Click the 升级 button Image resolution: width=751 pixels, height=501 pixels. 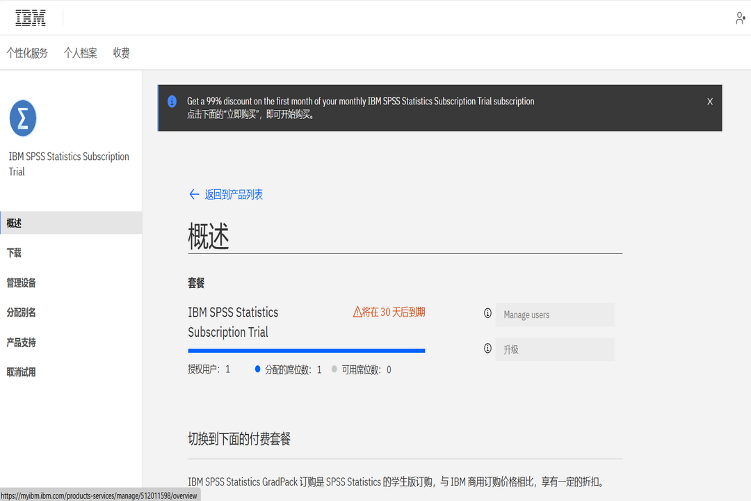click(x=554, y=349)
